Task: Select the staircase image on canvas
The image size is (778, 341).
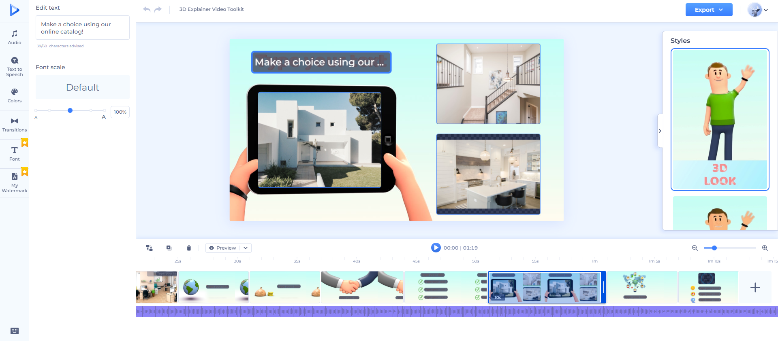Action: (x=488, y=84)
